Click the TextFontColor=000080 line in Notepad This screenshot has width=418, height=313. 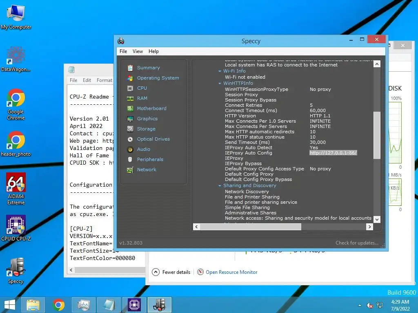102,258
